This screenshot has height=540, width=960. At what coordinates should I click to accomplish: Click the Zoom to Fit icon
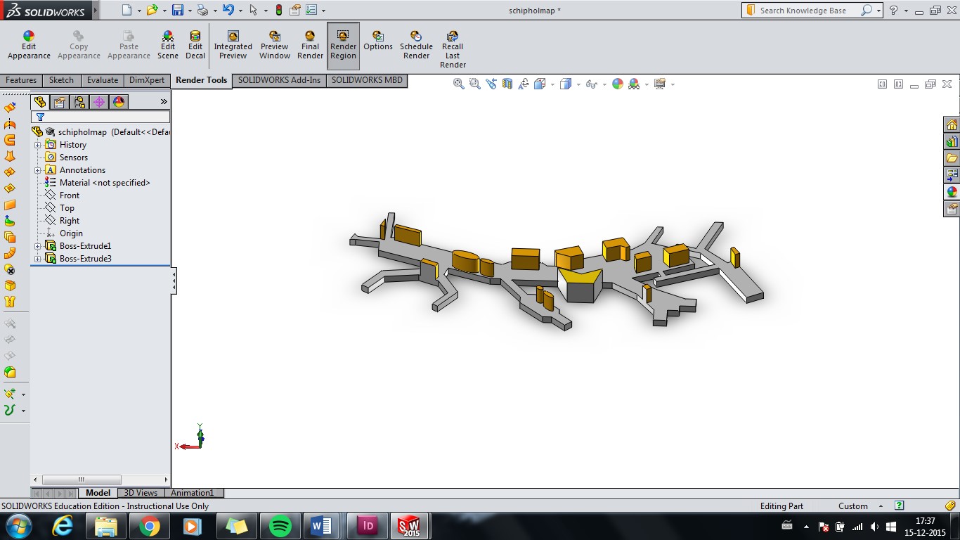pyautogui.click(x=459, y=84)
